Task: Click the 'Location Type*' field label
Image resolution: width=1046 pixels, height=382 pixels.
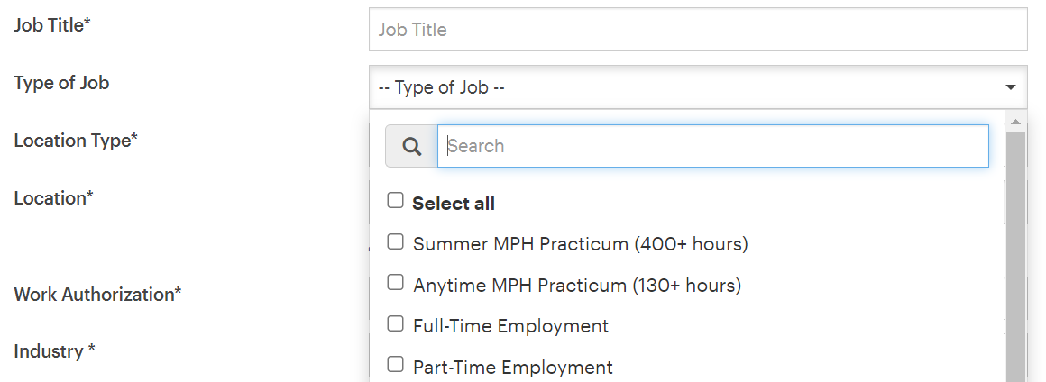Action: [x=76, y=141]
